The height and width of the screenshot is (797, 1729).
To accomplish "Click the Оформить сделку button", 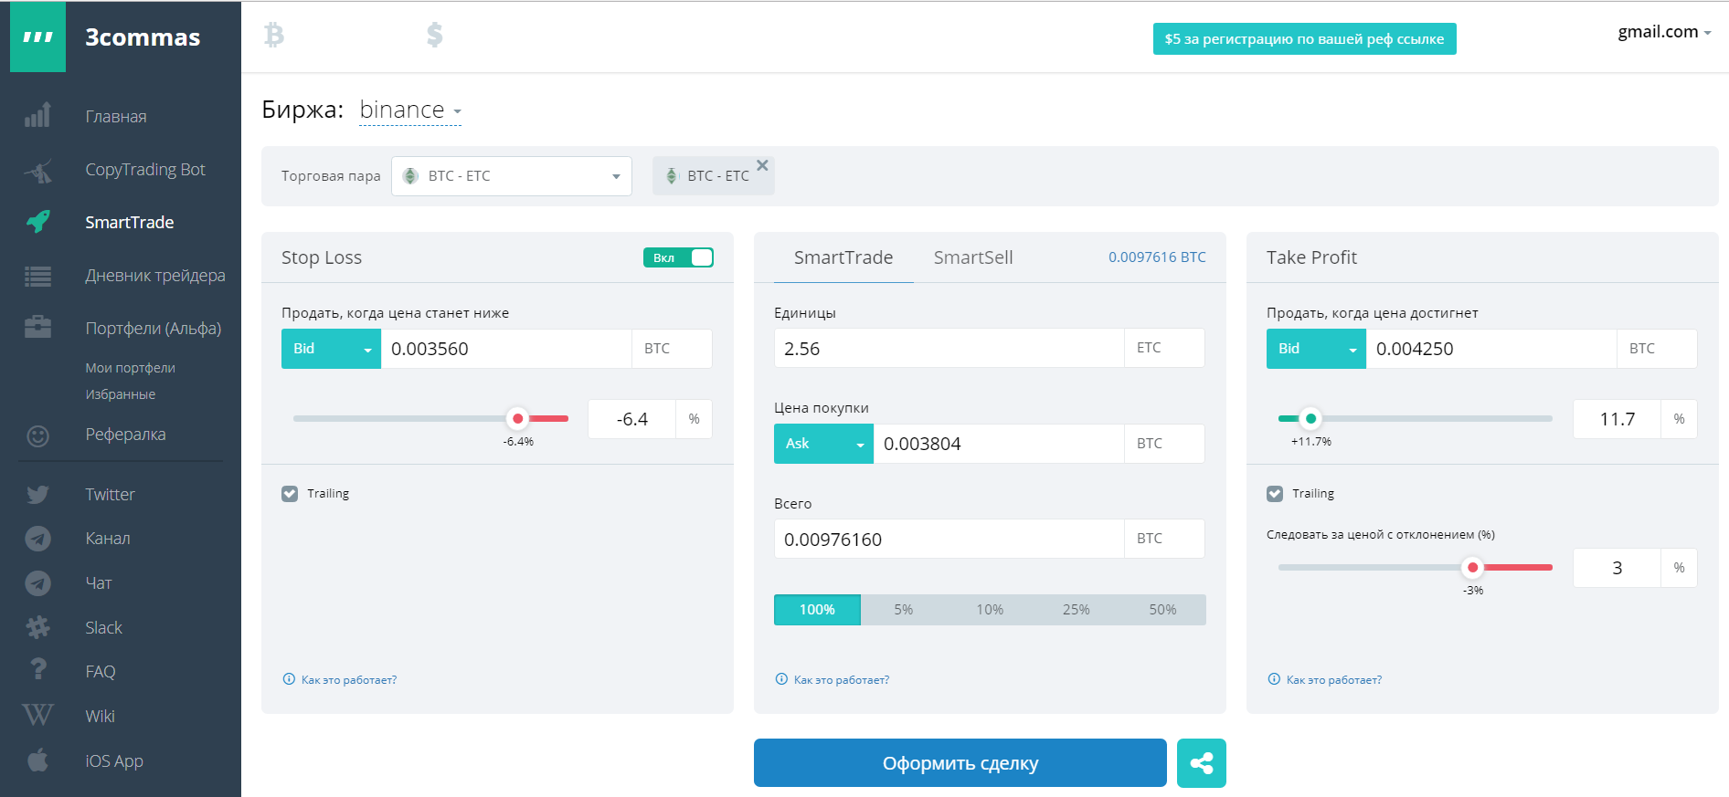I will click(960, 763).
